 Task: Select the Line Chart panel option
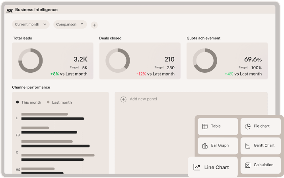tap(213, 167)
